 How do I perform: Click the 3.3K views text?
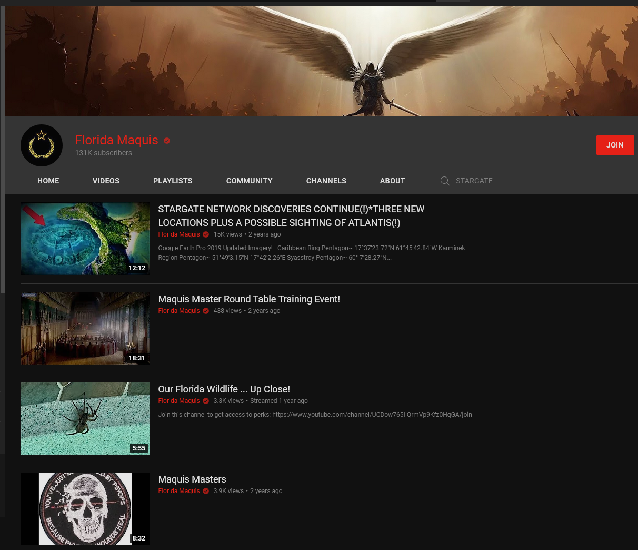228,401
